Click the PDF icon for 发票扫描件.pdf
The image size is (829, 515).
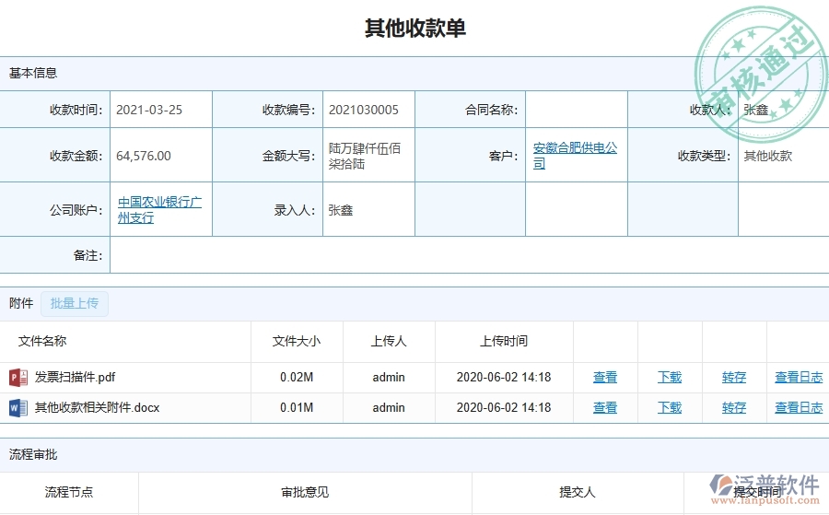(18, 377)
